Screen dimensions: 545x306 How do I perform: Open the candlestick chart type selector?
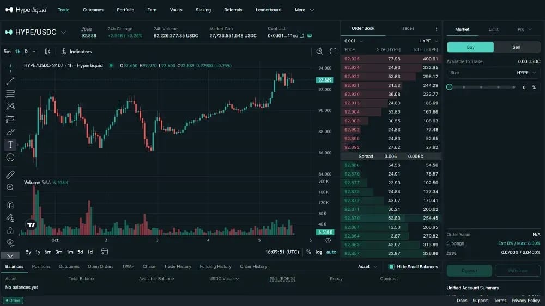pos(47,51)
